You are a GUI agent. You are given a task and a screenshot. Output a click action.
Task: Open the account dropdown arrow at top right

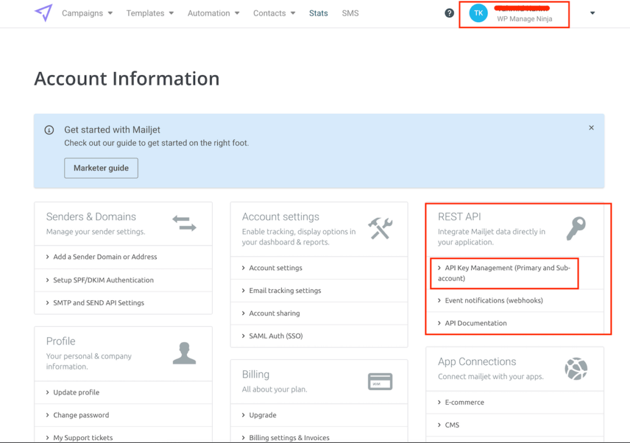[x=592, y=14]
